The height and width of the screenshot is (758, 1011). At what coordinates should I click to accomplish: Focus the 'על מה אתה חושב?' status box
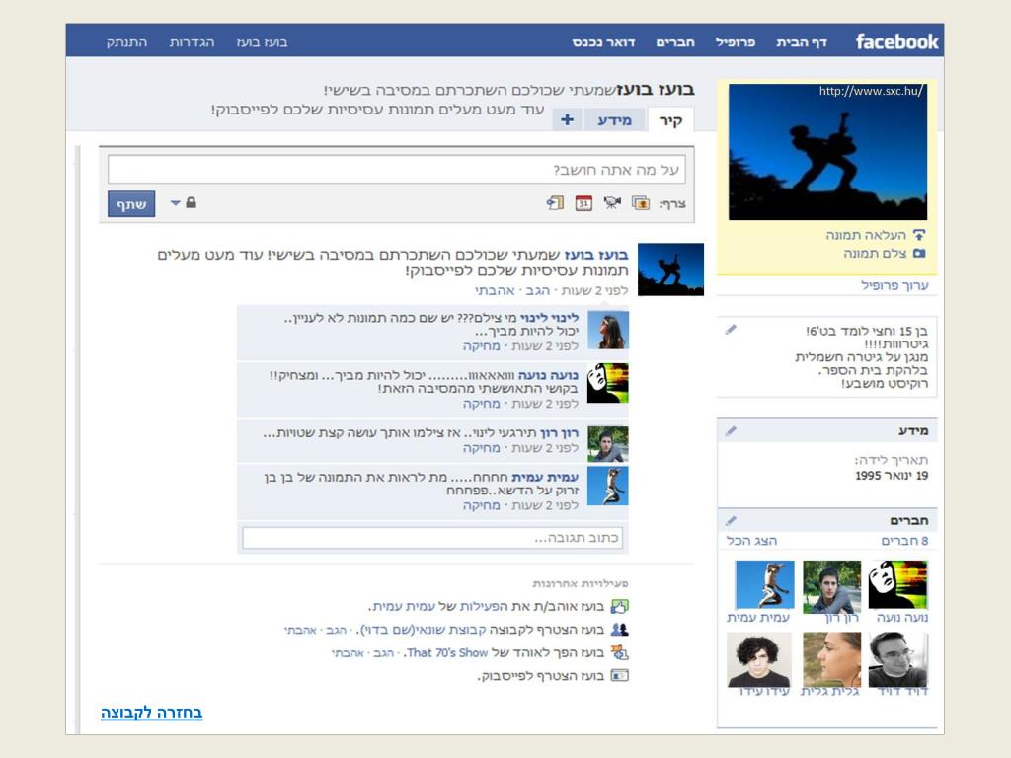point(397,170)
